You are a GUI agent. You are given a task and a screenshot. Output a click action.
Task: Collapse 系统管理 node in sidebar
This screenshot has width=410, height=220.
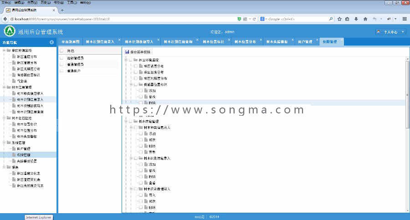4,143
